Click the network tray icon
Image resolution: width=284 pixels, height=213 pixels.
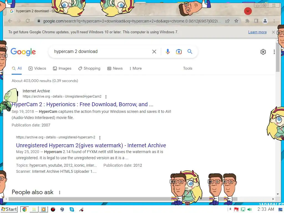click(243, 210)
